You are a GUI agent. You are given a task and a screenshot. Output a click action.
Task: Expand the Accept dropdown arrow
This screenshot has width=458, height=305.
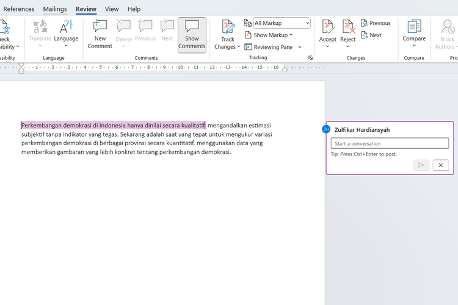click(328, 46)
